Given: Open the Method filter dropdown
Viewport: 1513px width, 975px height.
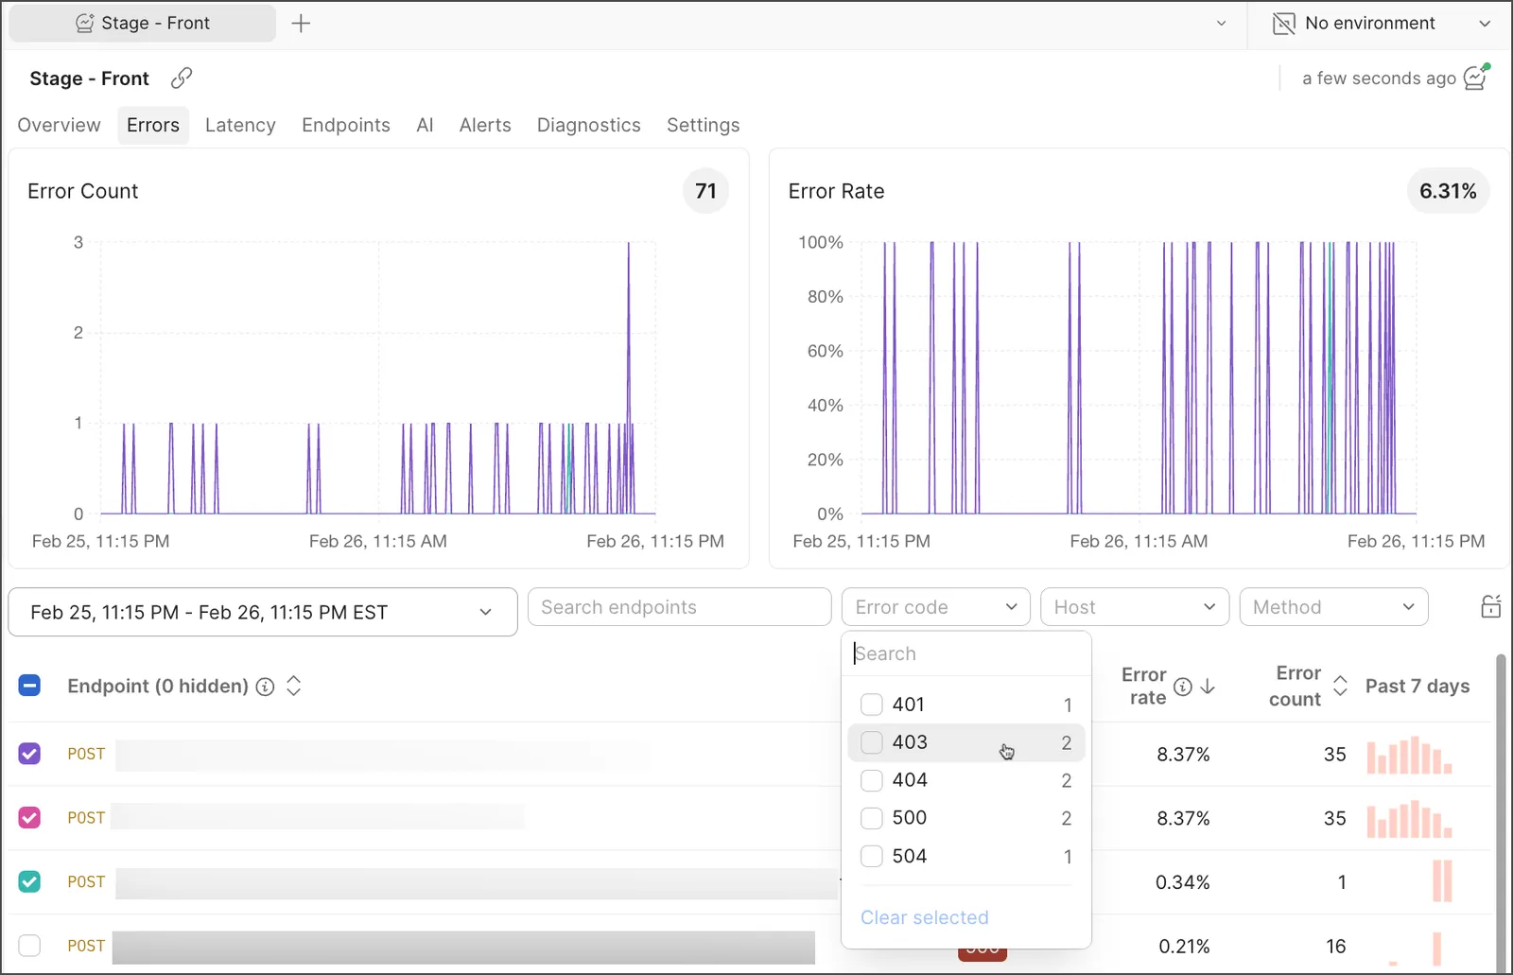Looking at the screenshot, I should 1333,607.
